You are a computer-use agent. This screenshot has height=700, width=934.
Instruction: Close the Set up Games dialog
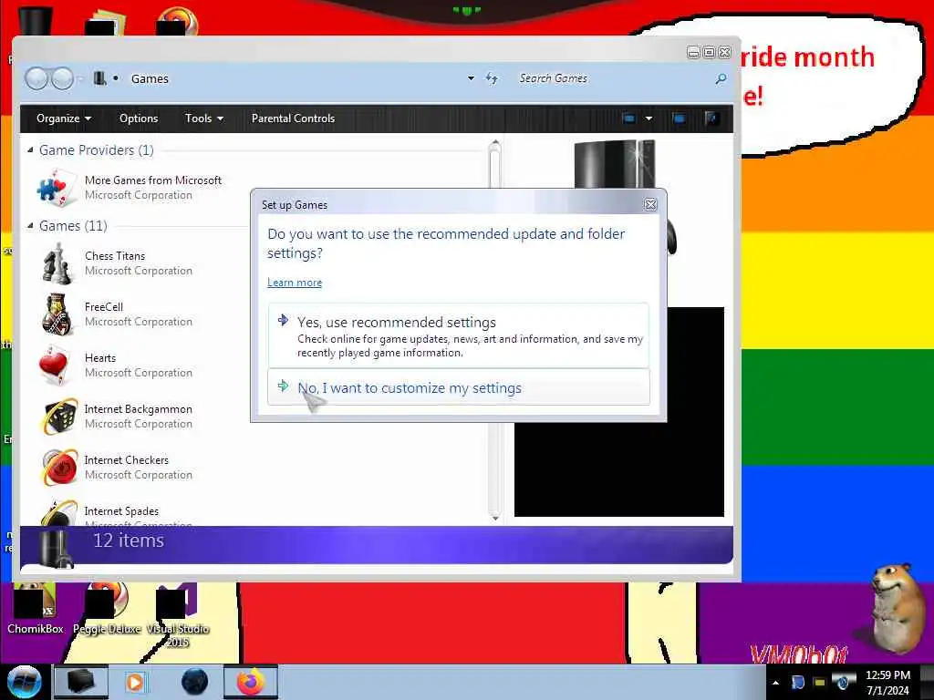tap(650, 205)
